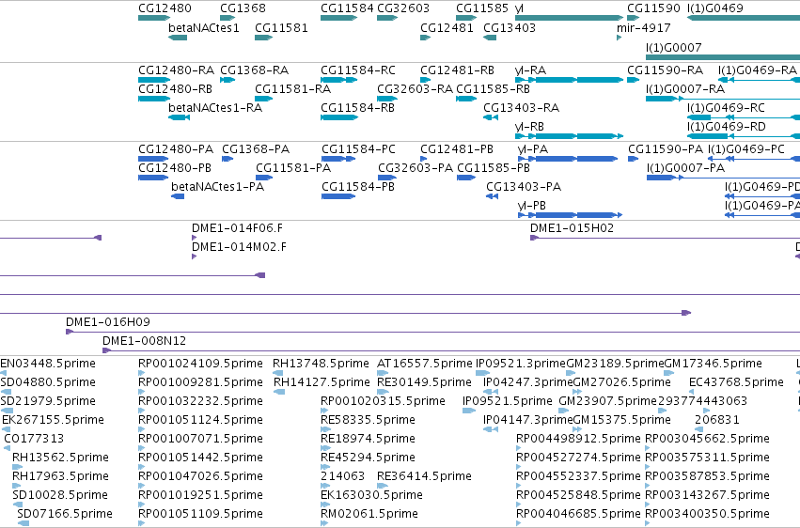Screen dimensions: 800x528
Task: Select transcript CG12480-RB
Action: 154,99
